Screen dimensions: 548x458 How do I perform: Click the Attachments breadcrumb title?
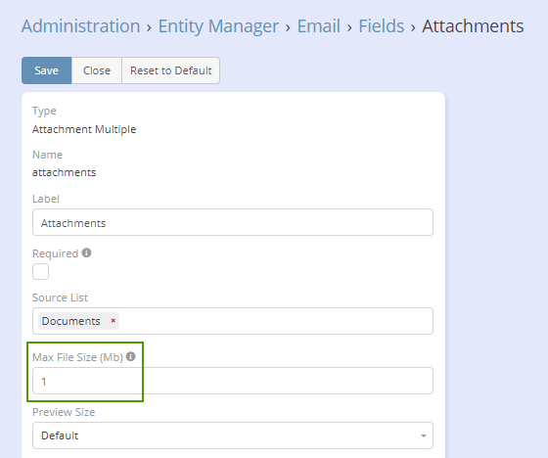(473, 26)
